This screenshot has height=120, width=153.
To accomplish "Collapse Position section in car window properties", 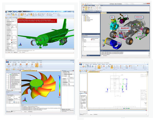I will (x=82, y=42).
